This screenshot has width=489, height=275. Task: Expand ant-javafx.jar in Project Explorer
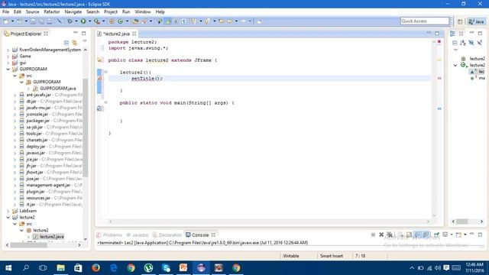click(x=15, y=95)
